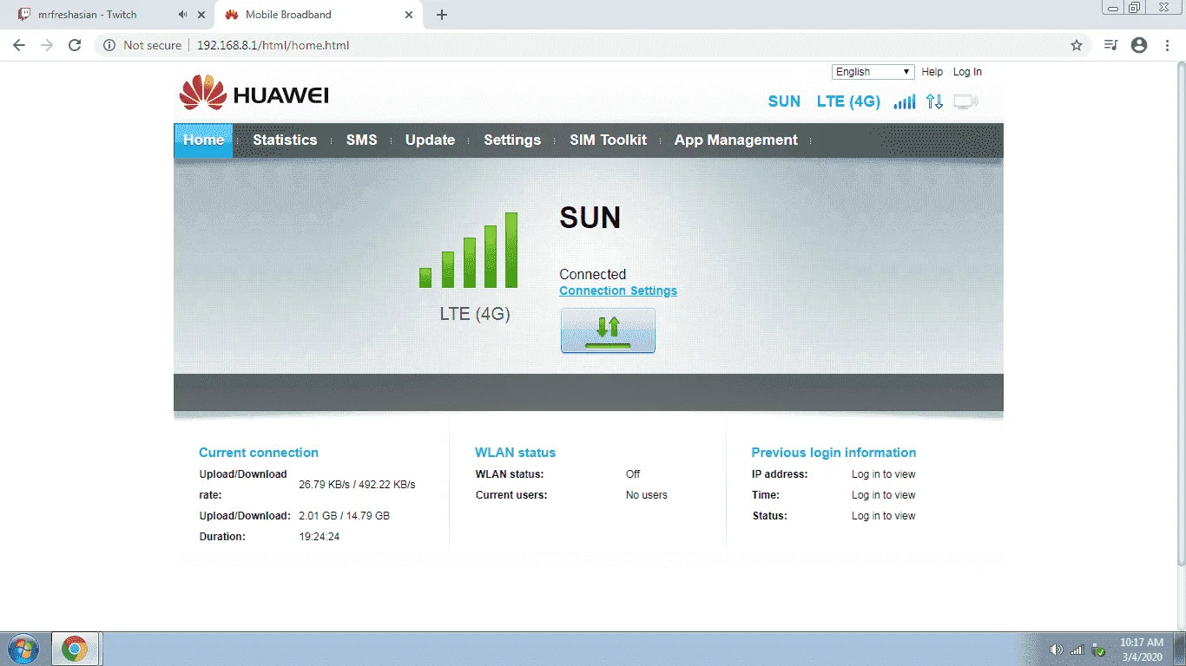Click the Current connection heading
The width and height of the screenshot is (1186, 666).
pyautogui.click(x=259, y=453)
